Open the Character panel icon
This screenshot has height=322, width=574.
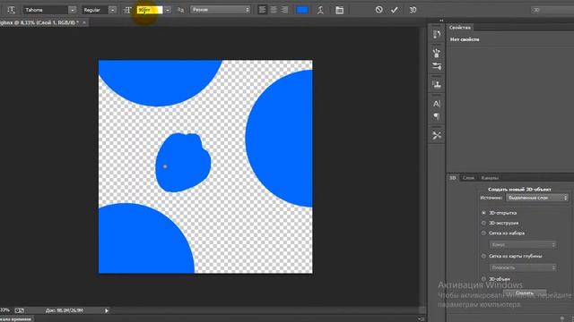click(x=437, y=104)
